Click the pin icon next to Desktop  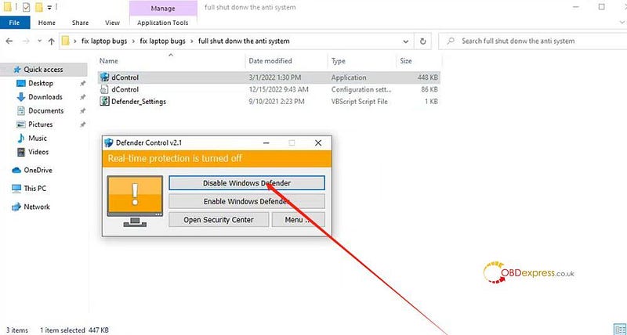pos(82,84)
